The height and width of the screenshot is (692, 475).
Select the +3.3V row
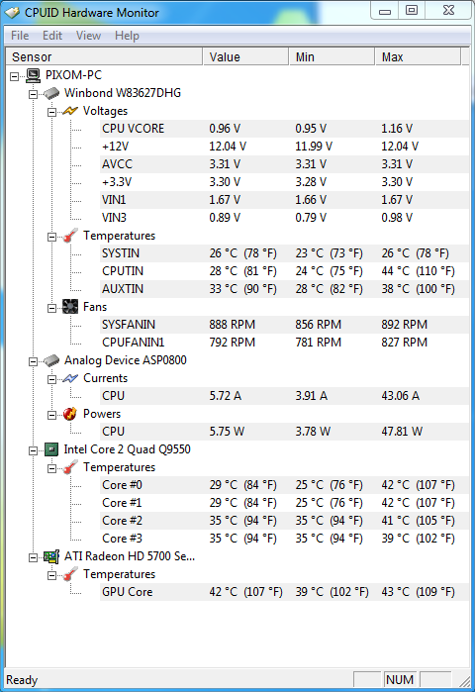pos(284,182)
